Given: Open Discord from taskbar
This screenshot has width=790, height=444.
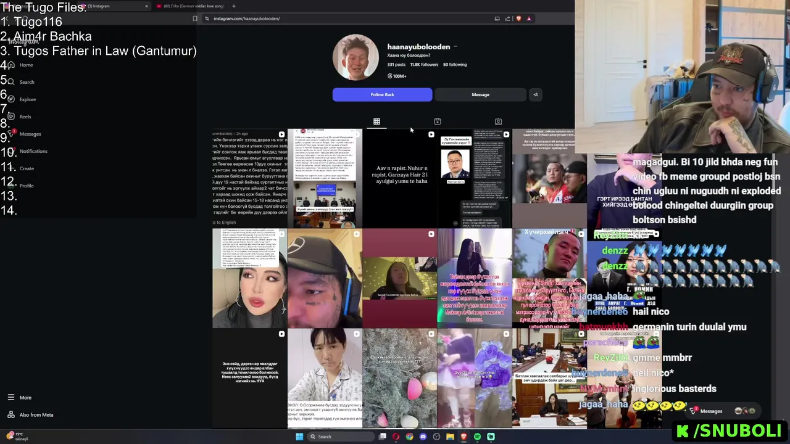Looking at the screenshot, I should point(423,437).
